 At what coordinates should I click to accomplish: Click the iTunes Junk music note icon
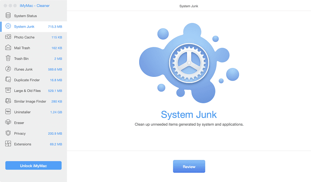tap(8, 69)
